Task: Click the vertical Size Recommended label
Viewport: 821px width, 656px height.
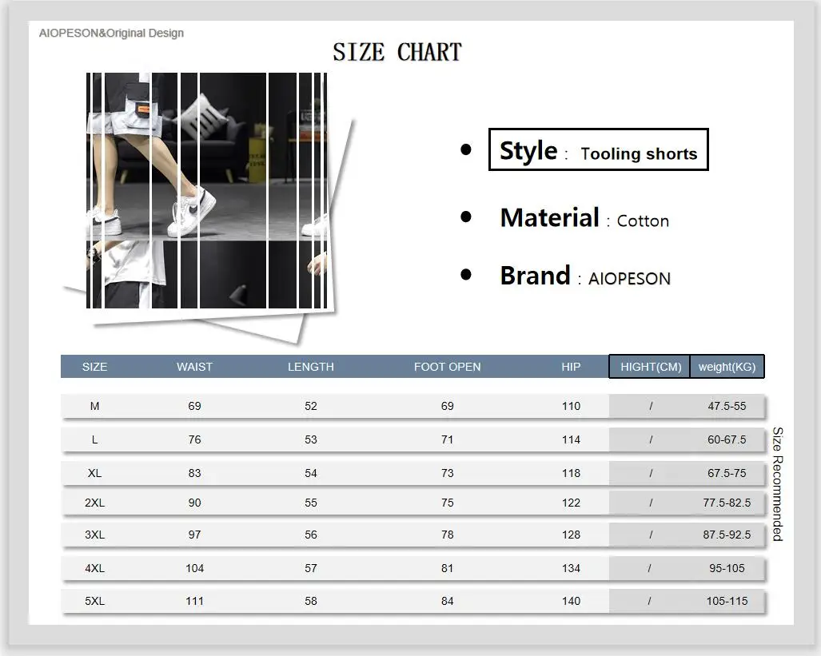Action: [778, 483]
